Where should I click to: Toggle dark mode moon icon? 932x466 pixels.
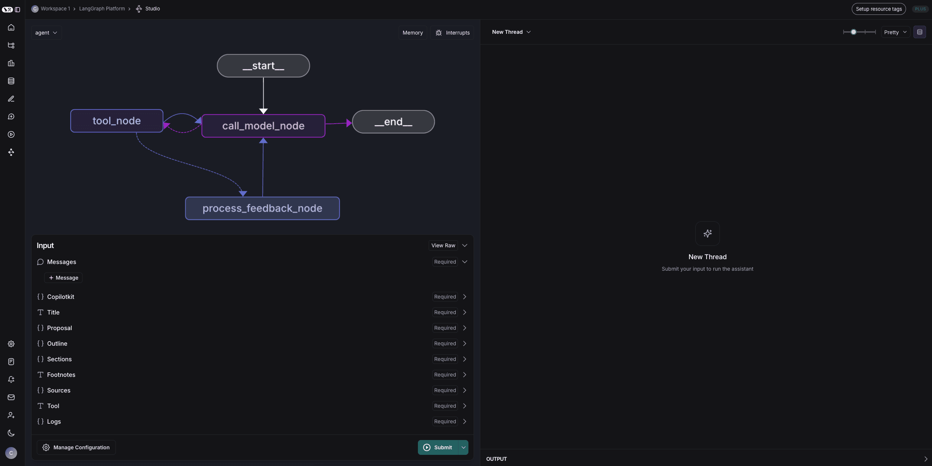pos(11,433)
